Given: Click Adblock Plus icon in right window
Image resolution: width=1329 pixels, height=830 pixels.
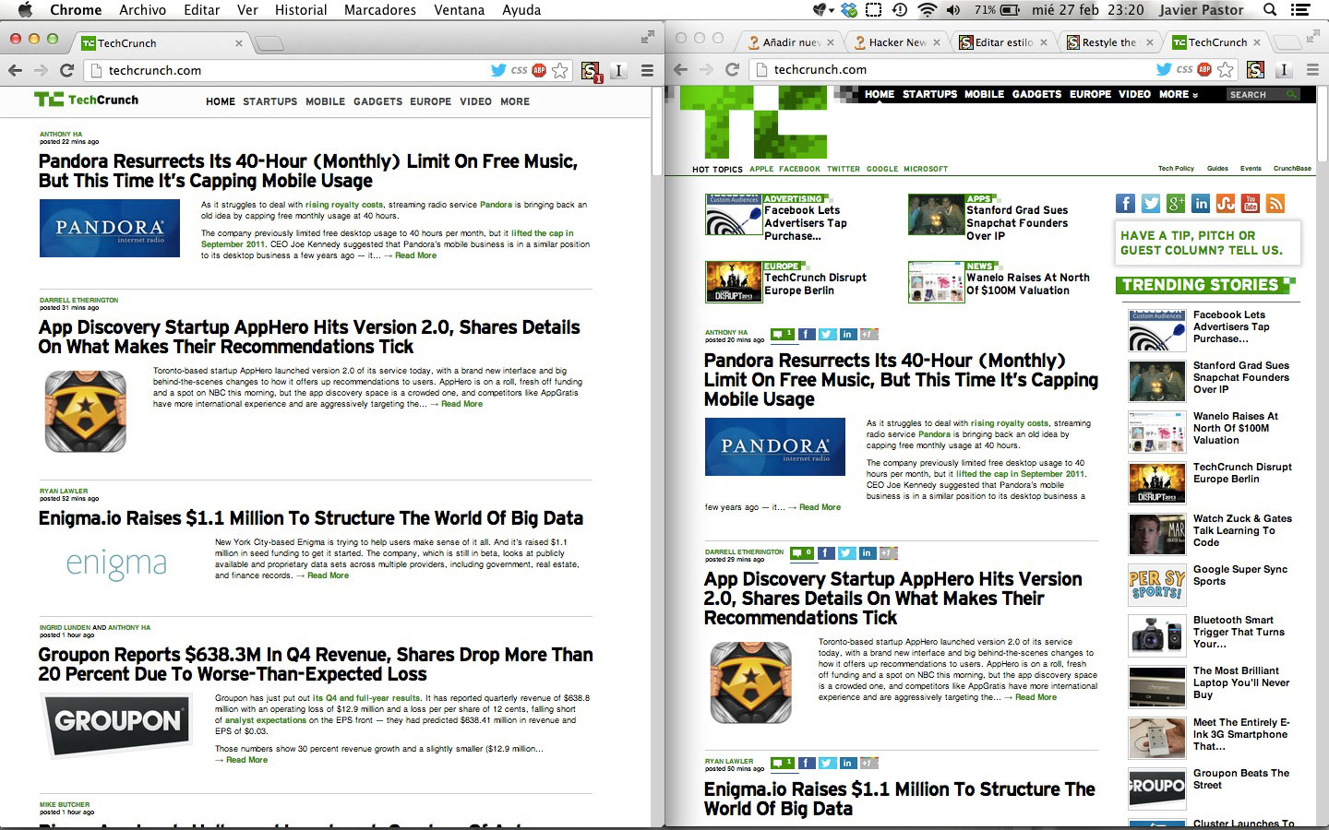Looking at the screenshot, I should (1204, 69).
